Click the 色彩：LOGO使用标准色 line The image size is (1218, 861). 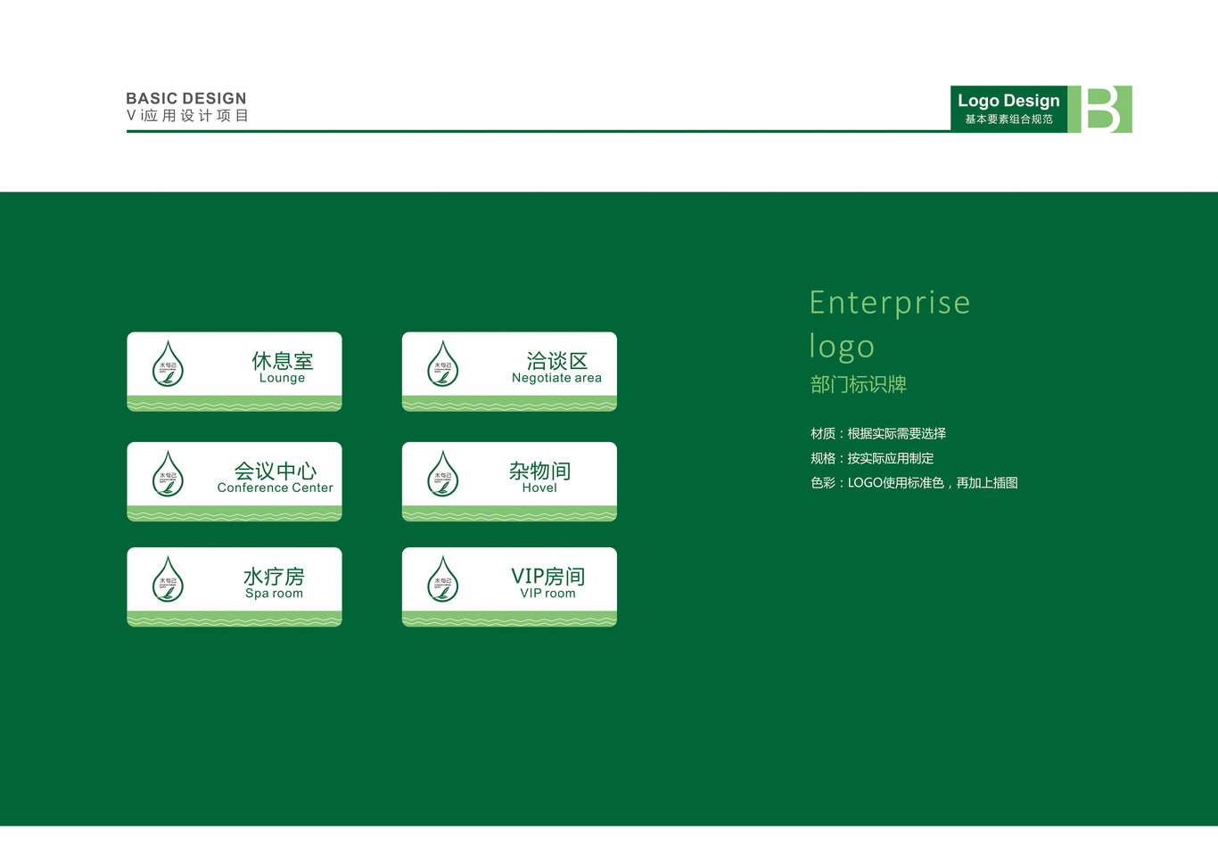click(914, 483)
